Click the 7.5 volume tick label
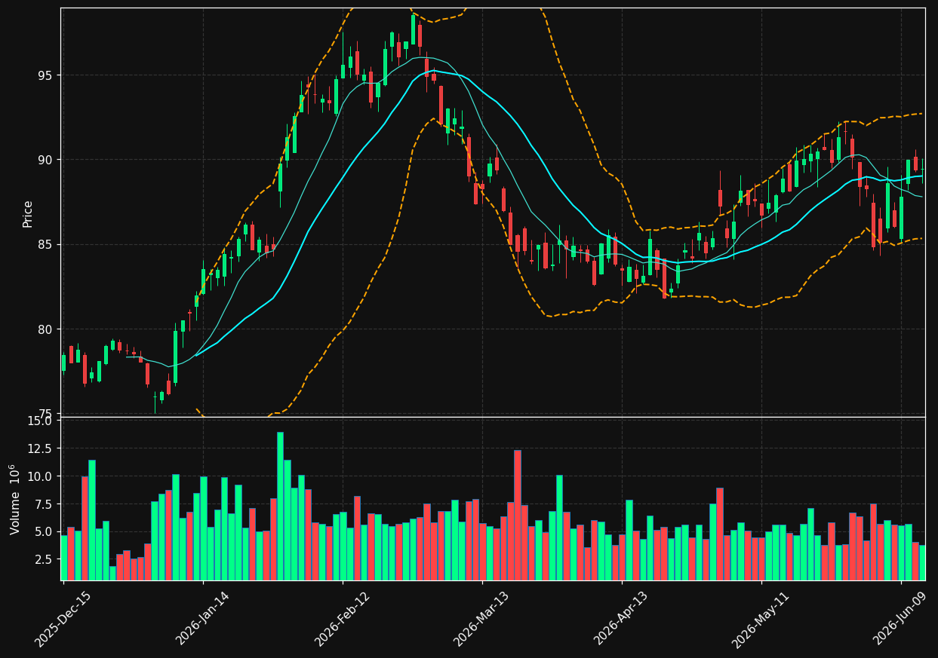The image size is (938, 658). point(42,504)
